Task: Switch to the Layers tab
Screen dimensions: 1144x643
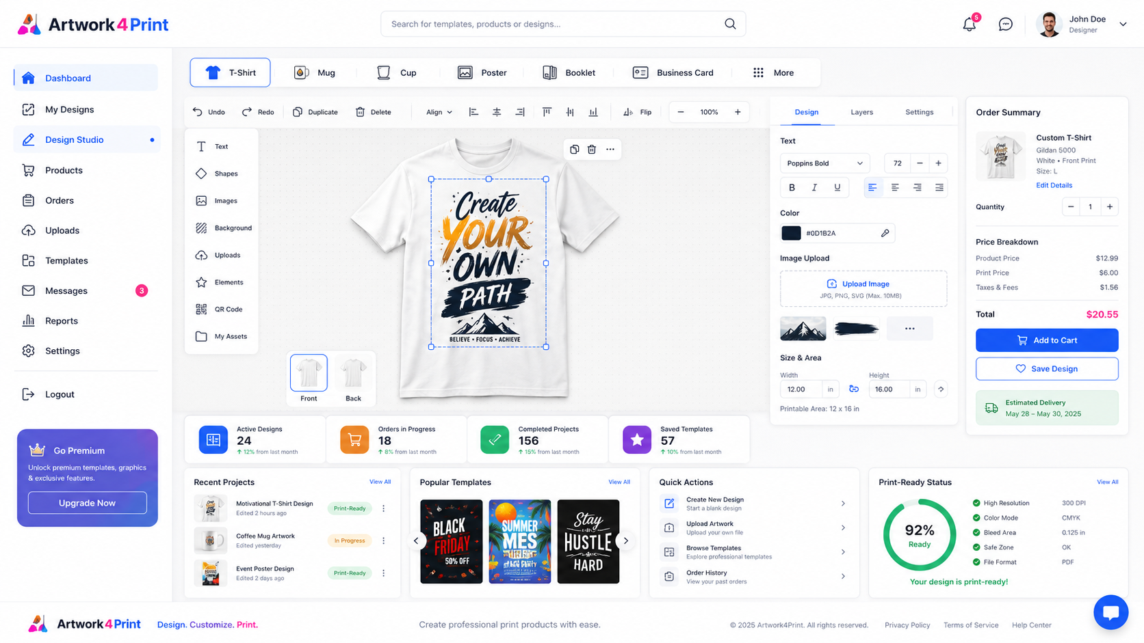Action: (x=861, y=112)
